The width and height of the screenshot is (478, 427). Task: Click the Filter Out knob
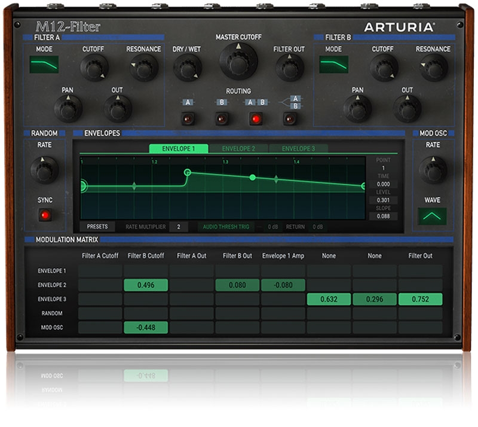pos(290,68)
